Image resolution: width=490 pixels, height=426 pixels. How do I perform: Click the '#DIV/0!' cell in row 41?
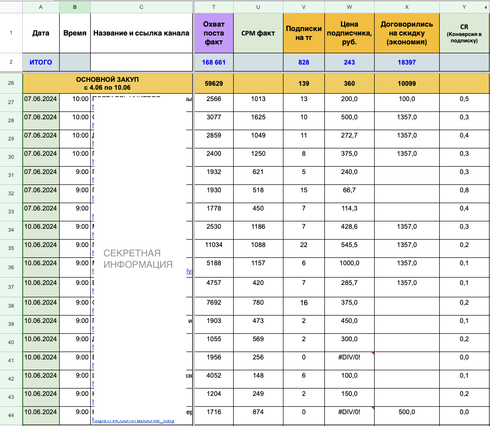click(x=350, y=361)
